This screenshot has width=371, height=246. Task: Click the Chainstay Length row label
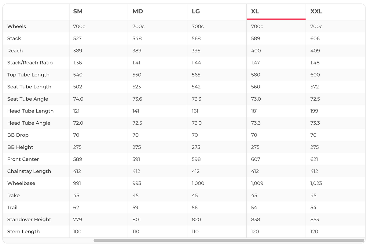click(x=29, y=171)
